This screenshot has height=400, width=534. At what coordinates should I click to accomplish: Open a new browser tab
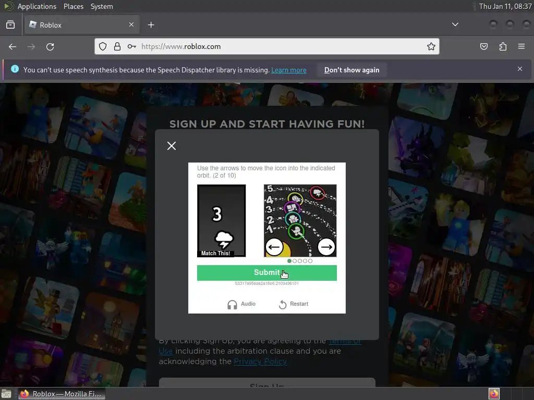pos(151,25)
